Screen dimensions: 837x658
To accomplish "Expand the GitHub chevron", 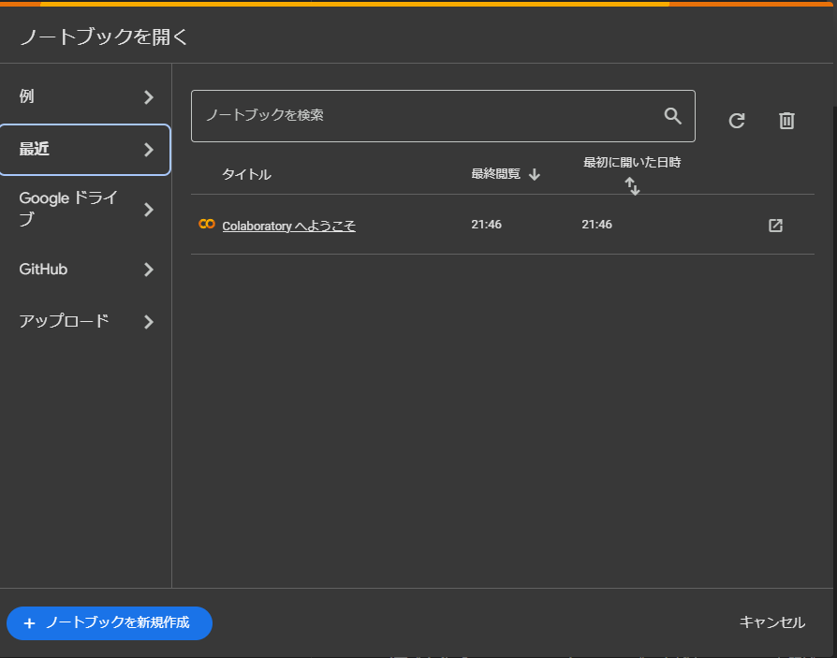I will 148,271.
